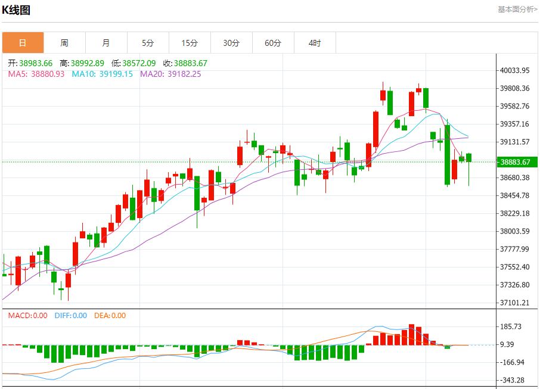
Task: Click the MA10: 39199.15 indicator text
Action: pos(103,74)
